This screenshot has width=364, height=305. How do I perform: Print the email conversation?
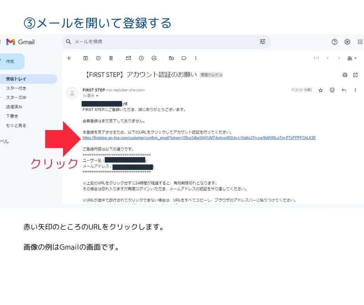tap(345, 75)
